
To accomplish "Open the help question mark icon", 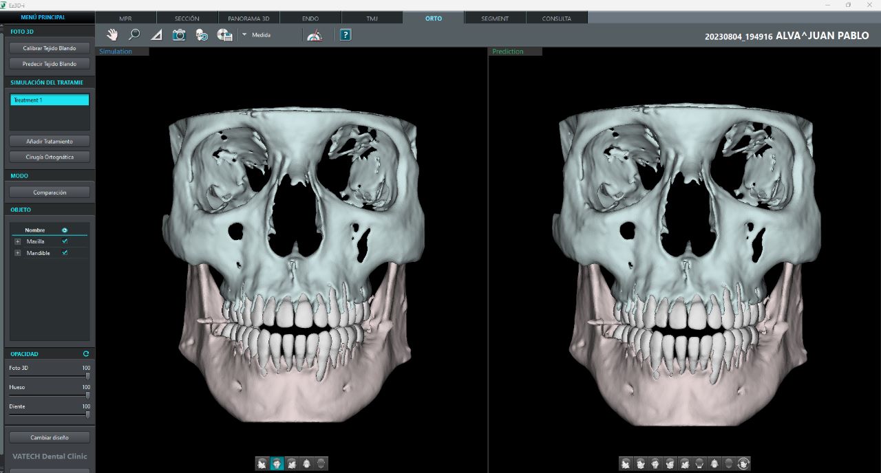I will 346,34.
